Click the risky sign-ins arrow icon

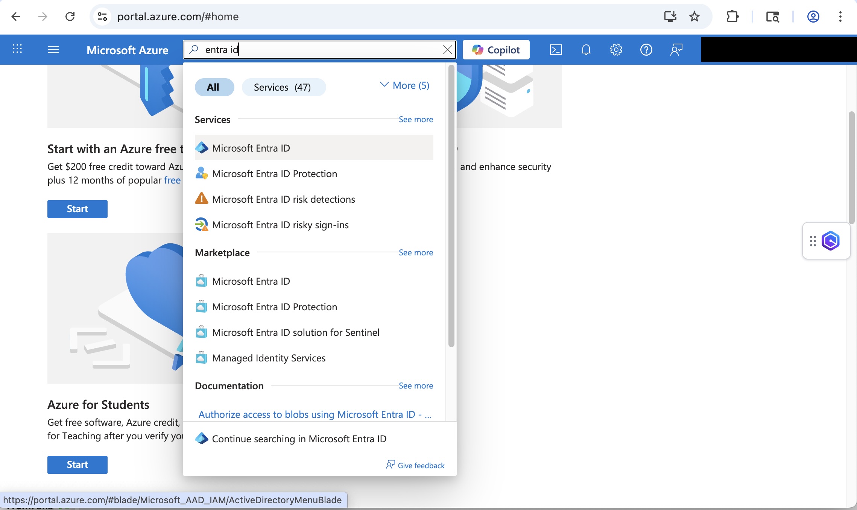(202, 225)
